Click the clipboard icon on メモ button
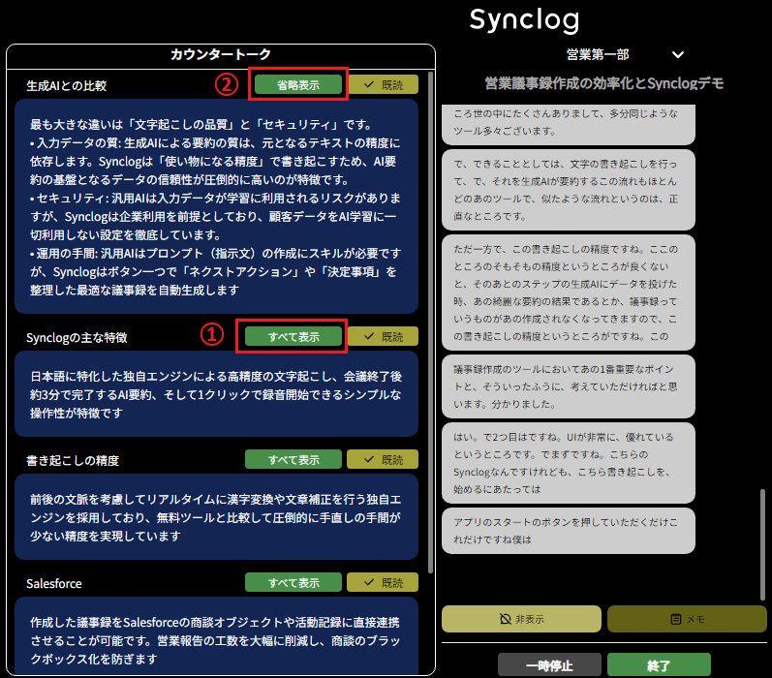This screenshot has width=772, height=678. tap(676, 619)
